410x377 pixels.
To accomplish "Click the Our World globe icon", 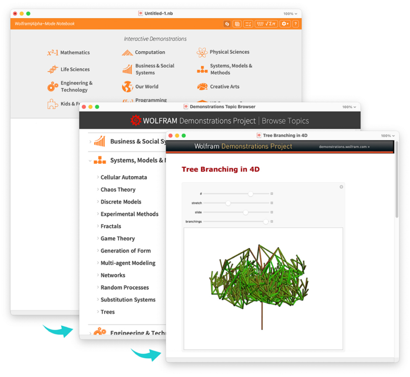I will [127, 87].
